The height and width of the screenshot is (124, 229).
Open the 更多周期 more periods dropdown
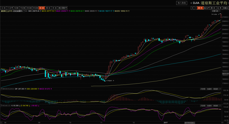(x=62, y=8)
